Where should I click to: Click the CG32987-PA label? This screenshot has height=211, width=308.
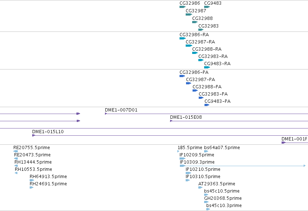tap(201, 80)
